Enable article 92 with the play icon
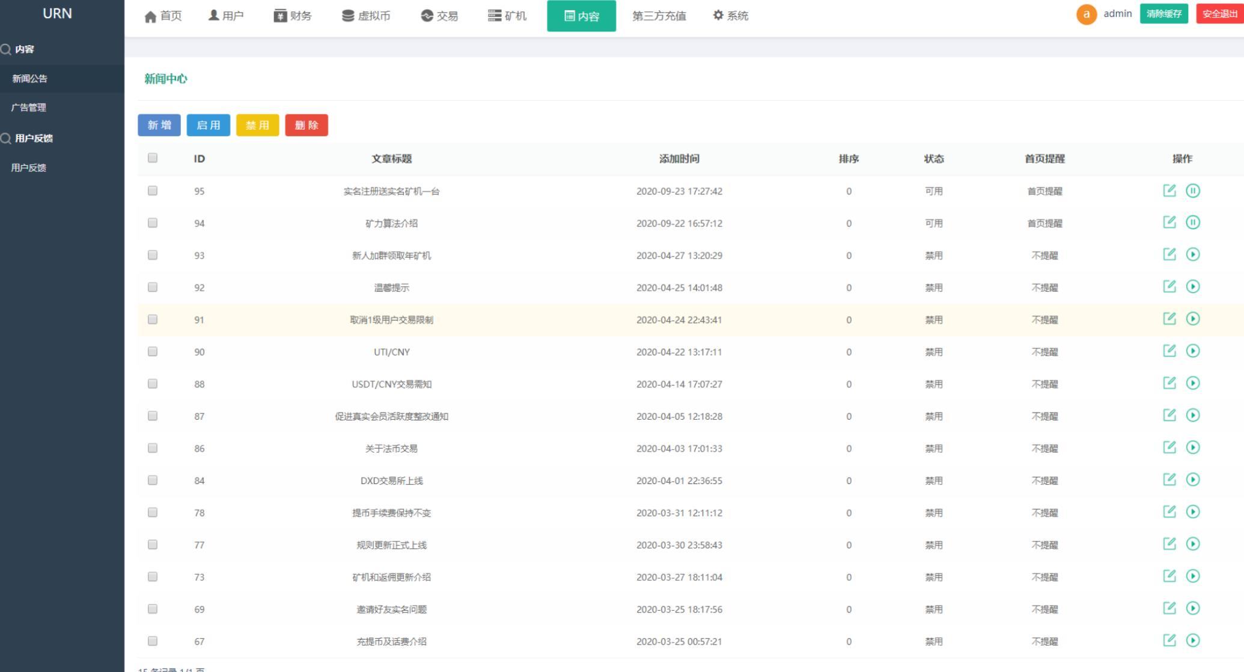1244x672 pixels. tap(1193, 286)
